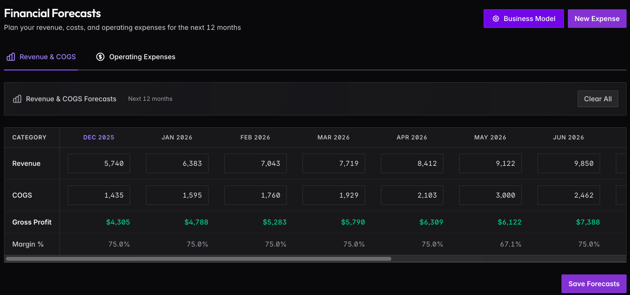Edit the Jun 2026 Revenue value 9,850
Viewport: 630px width, 295px height.
click(x=569, y=163)
